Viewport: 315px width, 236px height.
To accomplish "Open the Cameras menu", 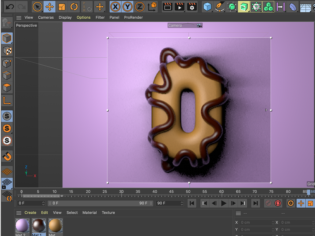I will 46,18.
